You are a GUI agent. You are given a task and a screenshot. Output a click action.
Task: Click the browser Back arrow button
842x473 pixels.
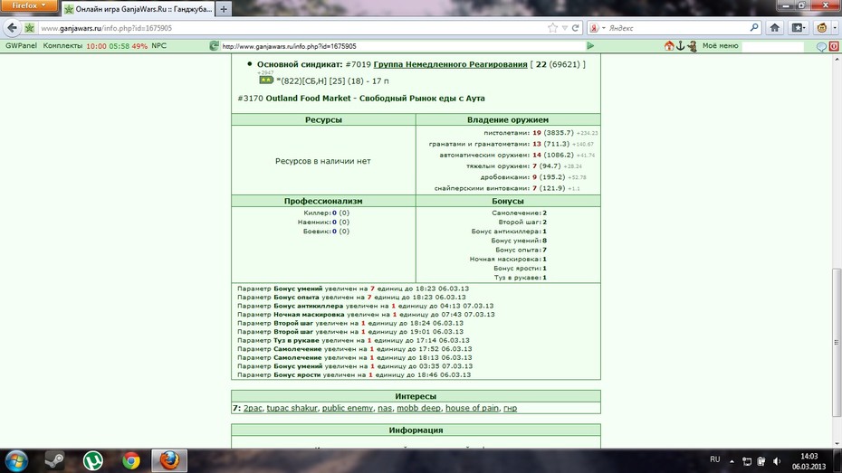click(12, 28)
